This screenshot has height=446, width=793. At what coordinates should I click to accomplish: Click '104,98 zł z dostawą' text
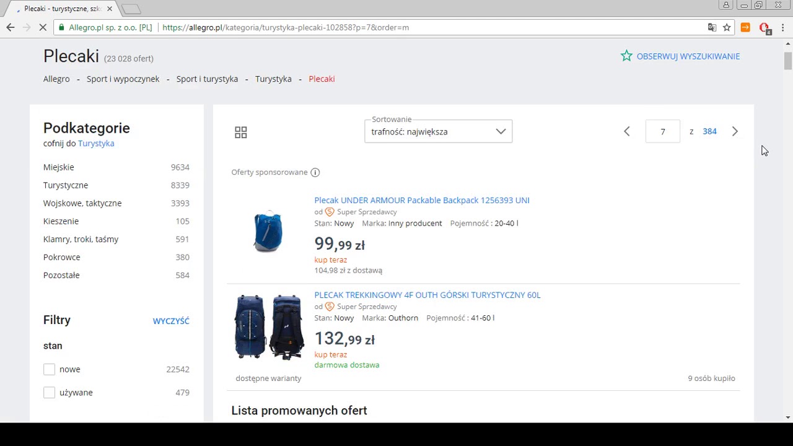click(348, 271)
